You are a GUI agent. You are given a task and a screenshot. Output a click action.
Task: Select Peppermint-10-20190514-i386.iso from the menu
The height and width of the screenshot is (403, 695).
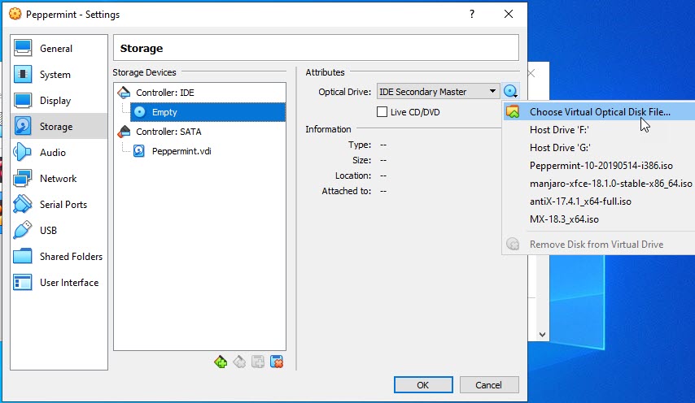click(599, 166)
